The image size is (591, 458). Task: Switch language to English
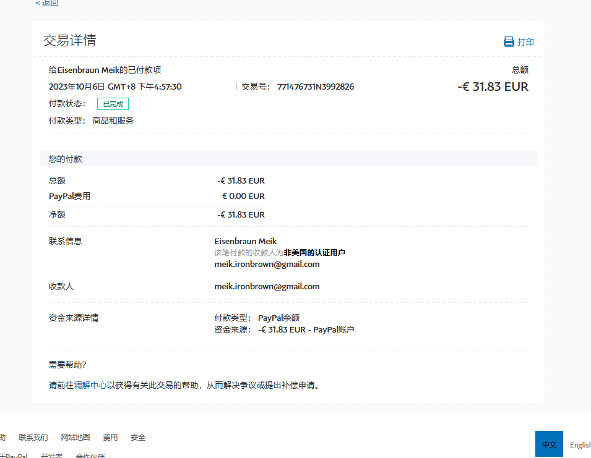coord(580,445)
